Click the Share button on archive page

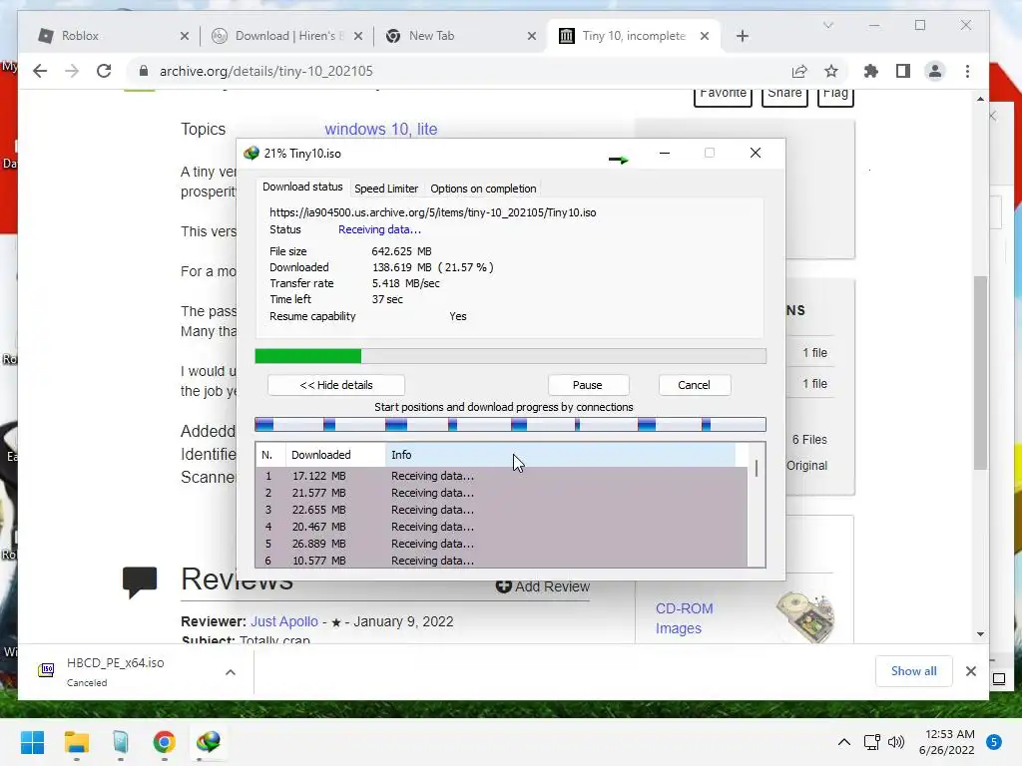pyautogui.click(x=784, y=95)
